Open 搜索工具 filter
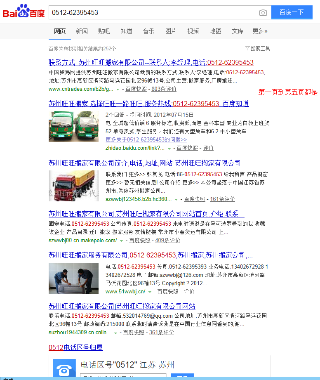Screen dimensions: 320x380 point(258,48)
